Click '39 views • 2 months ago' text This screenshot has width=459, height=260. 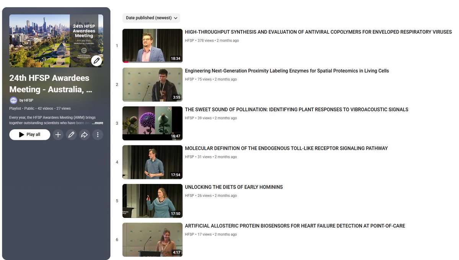pos(217,118)
